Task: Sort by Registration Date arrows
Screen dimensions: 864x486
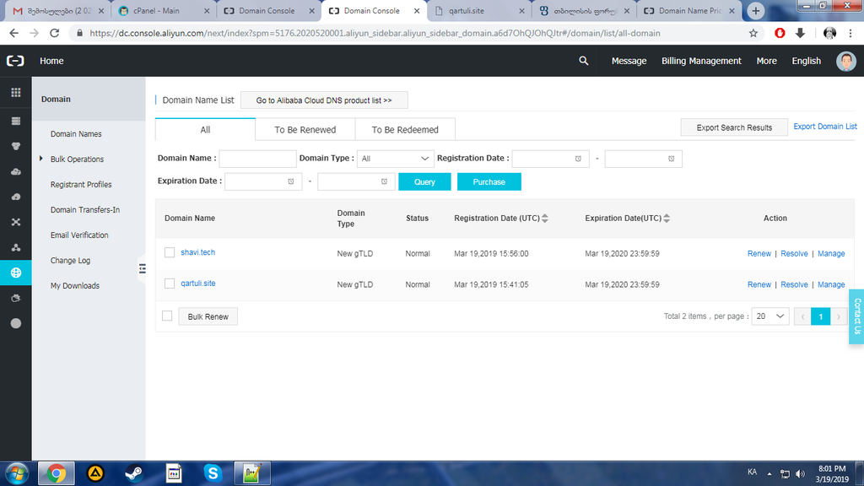Action: tap(545, 219)
